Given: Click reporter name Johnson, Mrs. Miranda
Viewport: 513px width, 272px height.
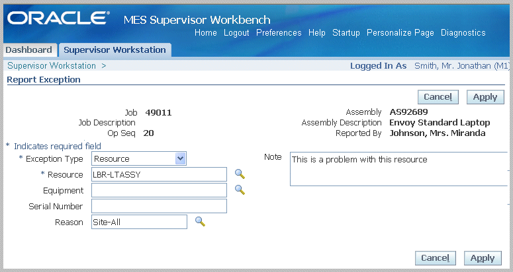Looking at the screenshot, I should [x=438, y=133].
